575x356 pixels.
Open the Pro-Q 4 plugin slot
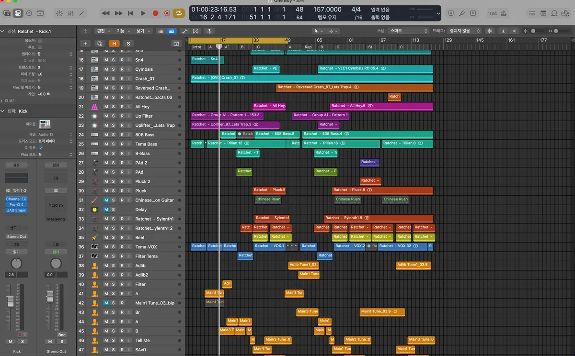(x=16, y=204)
